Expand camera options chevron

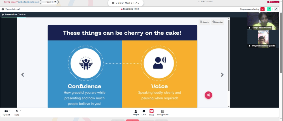(10, 110)
